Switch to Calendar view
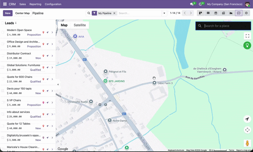 (x=216, y=13)
